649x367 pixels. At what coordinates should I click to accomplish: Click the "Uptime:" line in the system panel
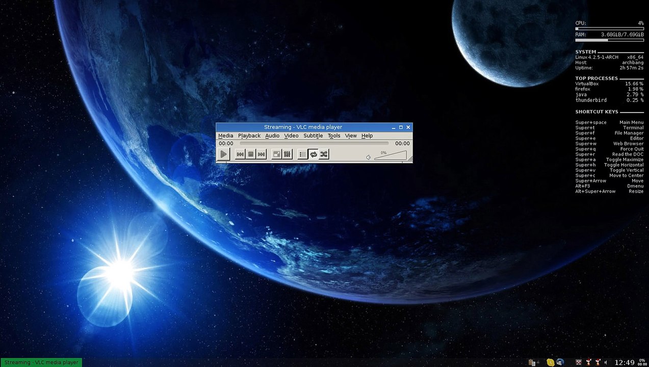[x=609, y=68]
